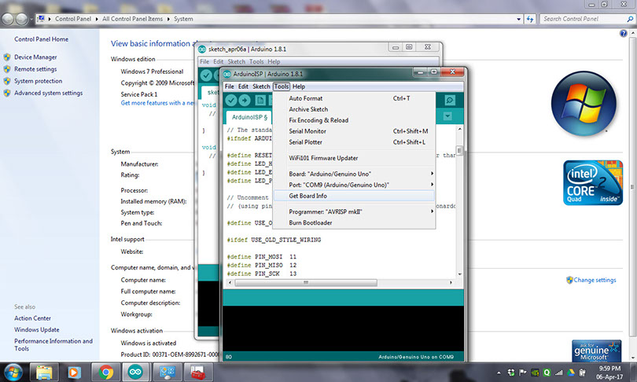This screenshot has height=382, width=637.
Task: Open Edit menu in ArduinoISP window
Action: tap(243, 86)
